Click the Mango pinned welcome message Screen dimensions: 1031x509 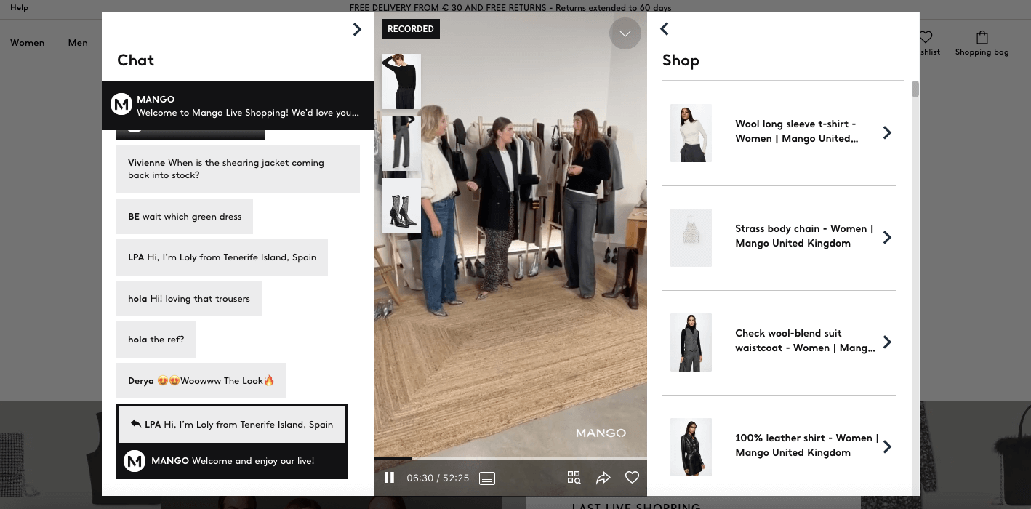pyautogui.click(x=238, y=105)
